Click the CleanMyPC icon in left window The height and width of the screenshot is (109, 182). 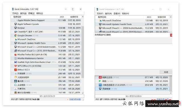click(x=16, y=32)
